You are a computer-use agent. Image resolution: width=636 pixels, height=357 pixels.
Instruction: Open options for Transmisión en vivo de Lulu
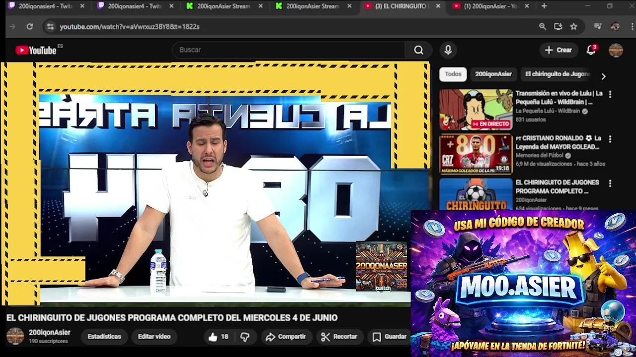coord(610,94)
